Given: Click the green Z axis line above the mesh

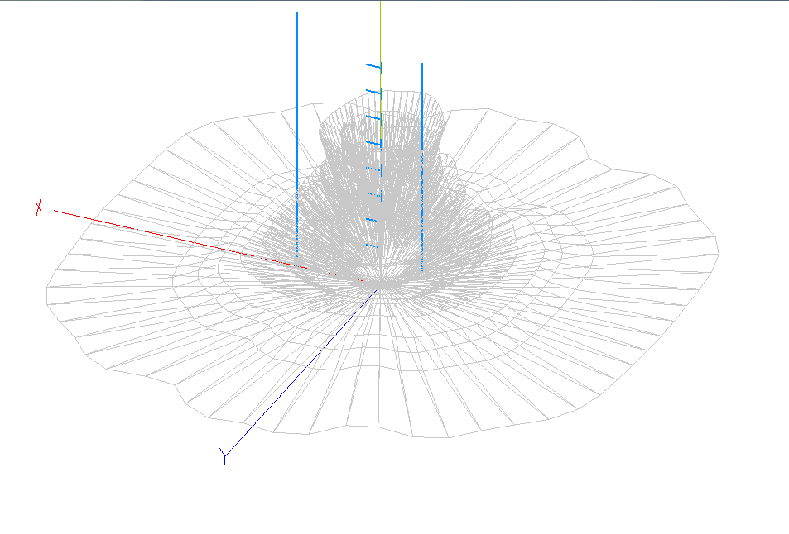Looking at the screenshot, I should (380, 33).
